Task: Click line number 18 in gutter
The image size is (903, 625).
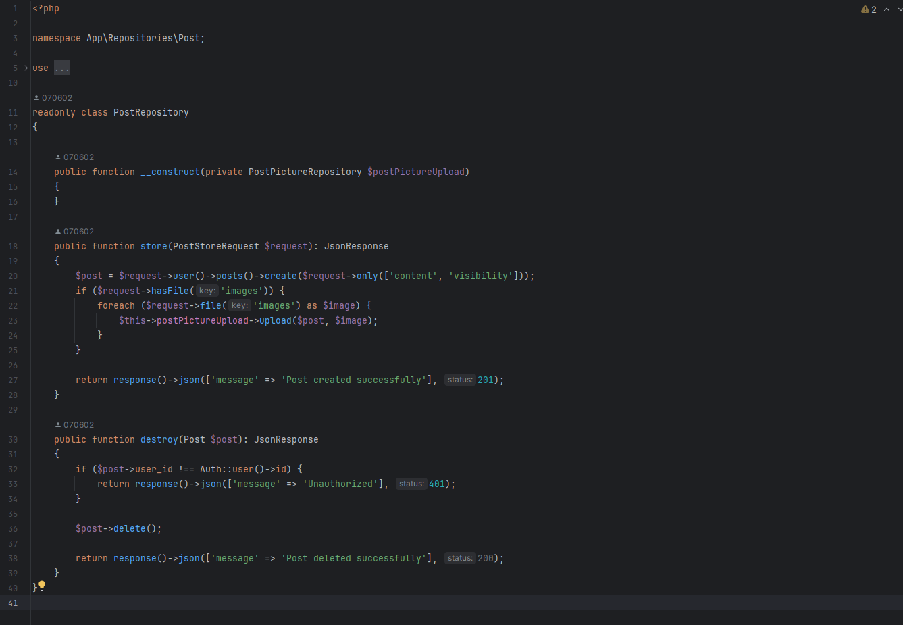Action: pyautogui.click(x=13, y=247)
